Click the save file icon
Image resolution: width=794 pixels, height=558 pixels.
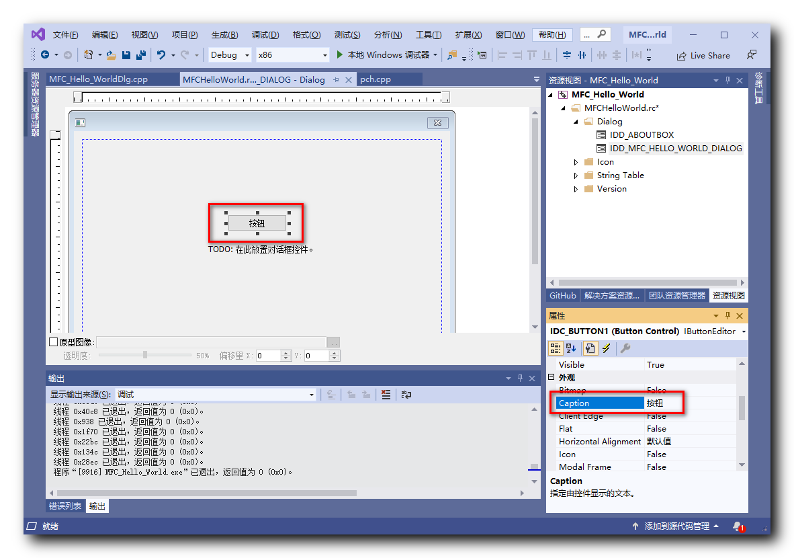coord(126,54)
